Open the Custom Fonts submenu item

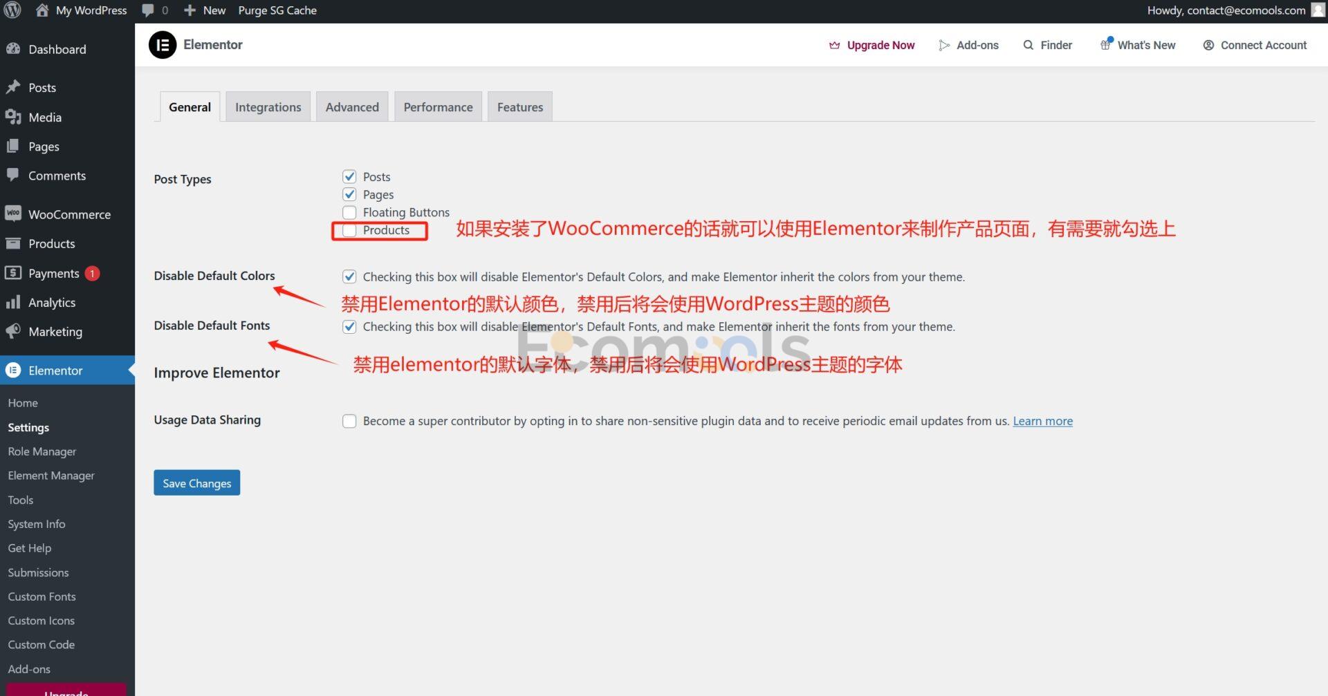point(41,596)
